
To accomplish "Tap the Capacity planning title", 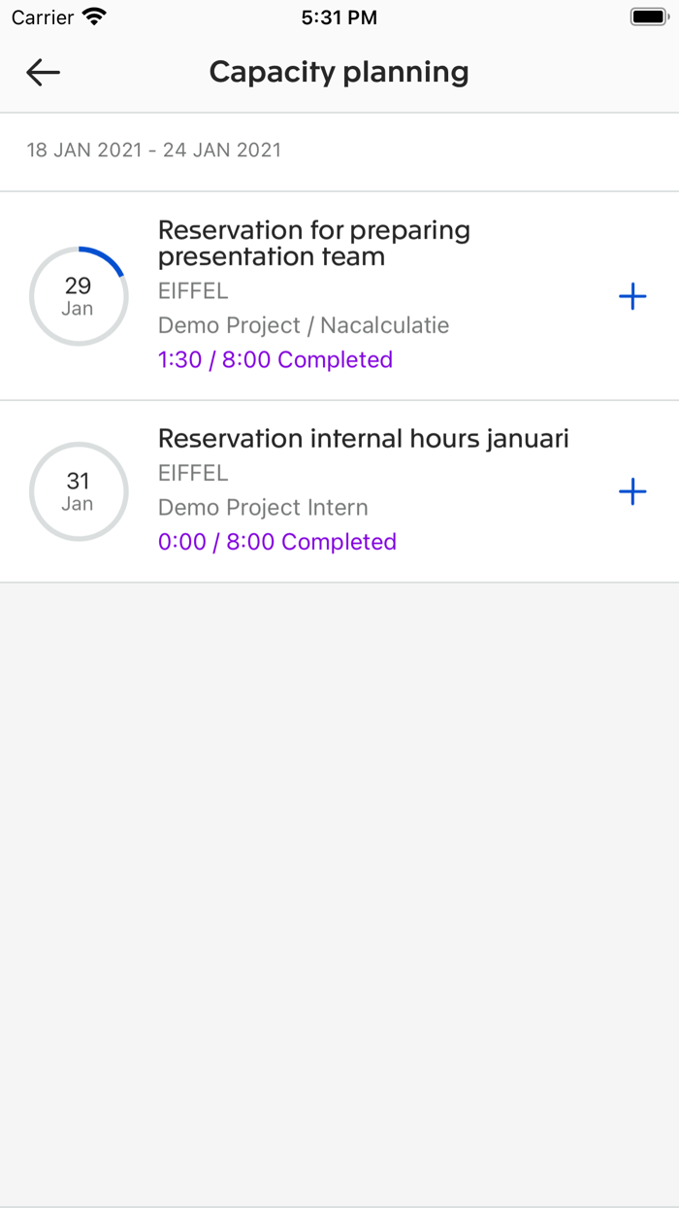I will point(339,72).
